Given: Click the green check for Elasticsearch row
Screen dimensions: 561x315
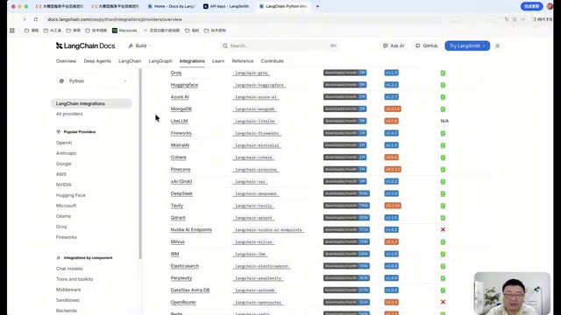Looking at the screenshot, I should (443, 266).
